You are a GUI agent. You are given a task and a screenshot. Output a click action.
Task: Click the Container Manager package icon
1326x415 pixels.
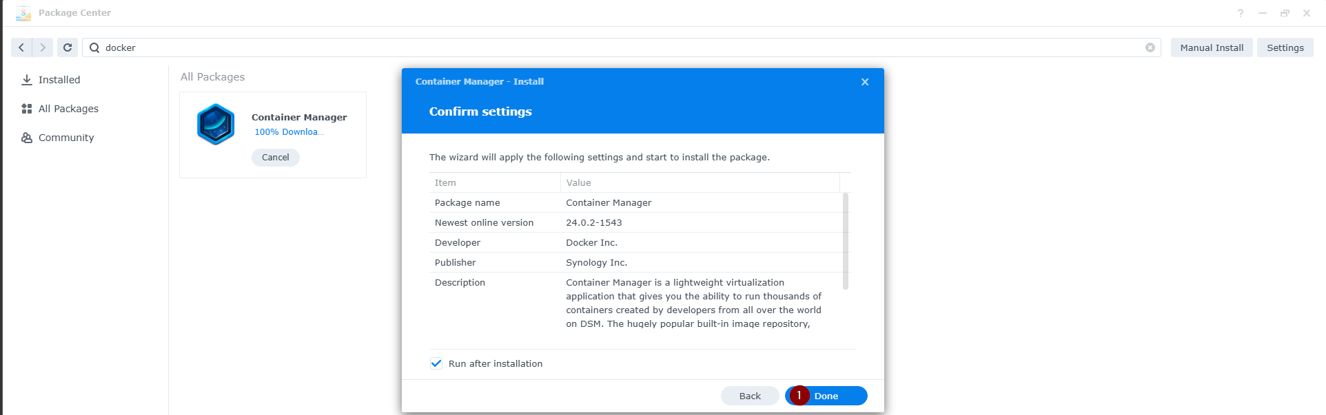point(216,124)
